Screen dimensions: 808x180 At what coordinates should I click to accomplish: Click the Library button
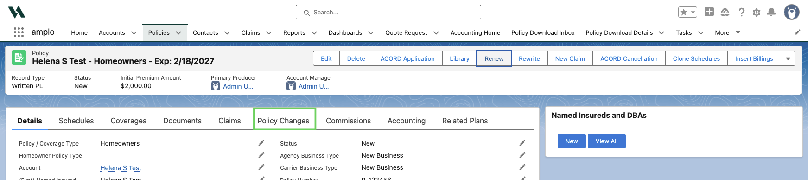(459, 58)
